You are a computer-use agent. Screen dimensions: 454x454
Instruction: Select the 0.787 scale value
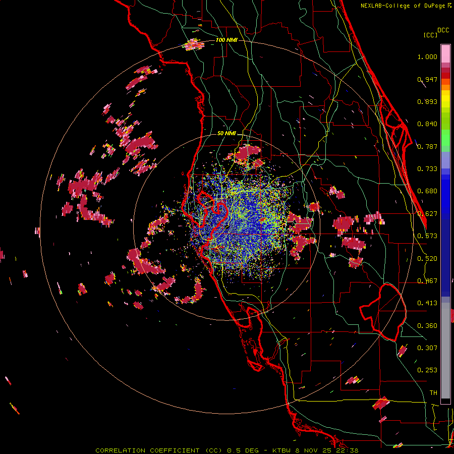pyautogui.click(x=427, y=146)
